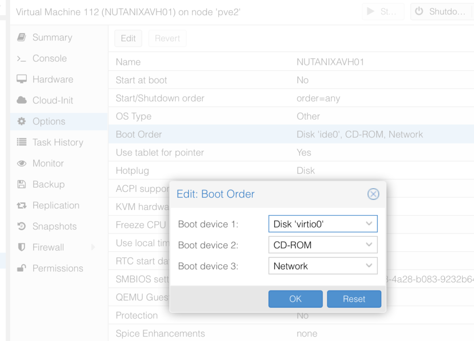This screenshot has height=341, width=474.
Task: Open Backup using the floppy disk icon
Action: tap(23, 184)
